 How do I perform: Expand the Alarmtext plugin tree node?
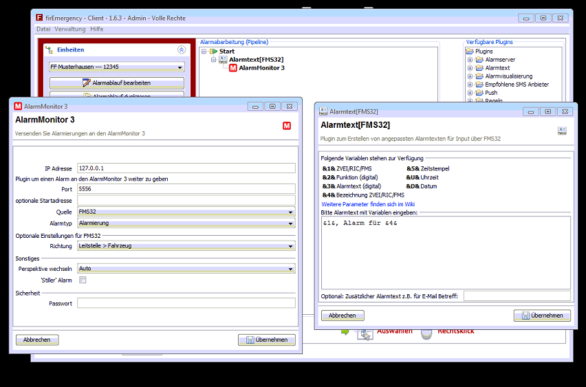(470, 68)
